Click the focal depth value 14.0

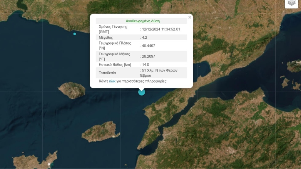[145, 65]
